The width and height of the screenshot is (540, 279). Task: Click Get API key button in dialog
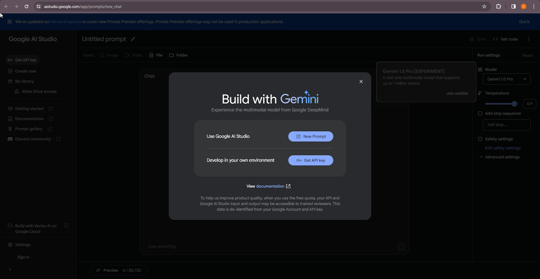[310, 160]
